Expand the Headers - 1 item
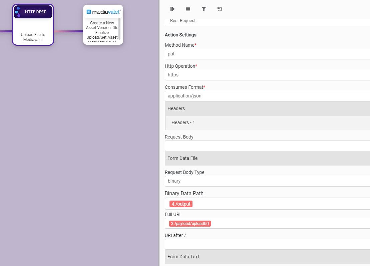 268,122
